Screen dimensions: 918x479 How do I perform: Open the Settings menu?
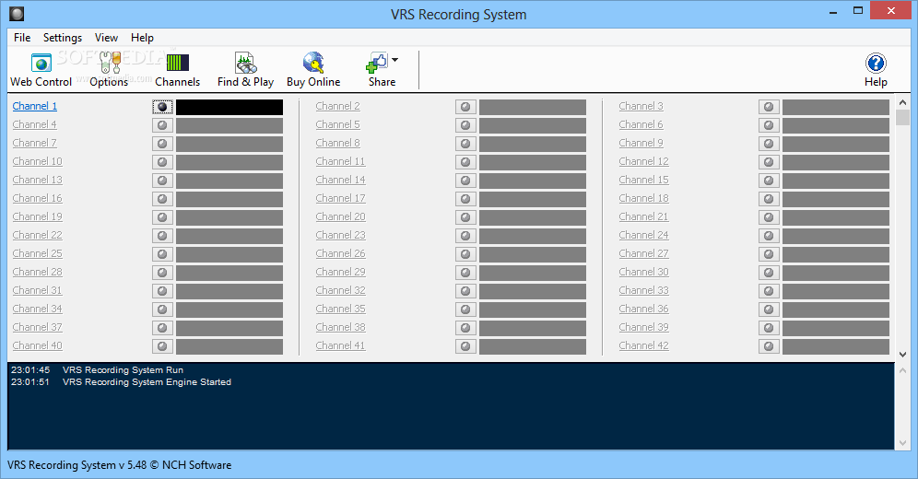coord(63,38)
